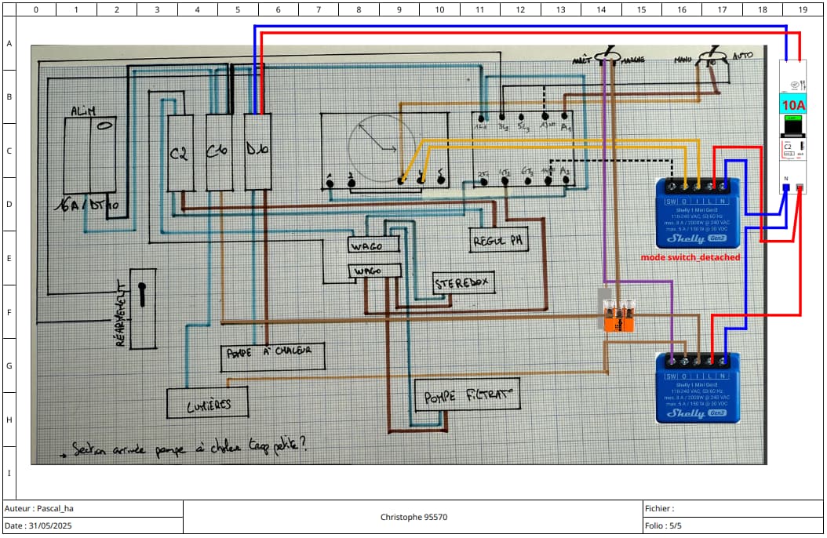
Task: Select the upper Shelly 1 Mini module
Action: [698, 213]
